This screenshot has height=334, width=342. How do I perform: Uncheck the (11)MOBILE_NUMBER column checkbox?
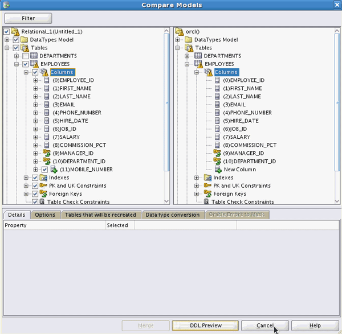click(x=44, y=170)
